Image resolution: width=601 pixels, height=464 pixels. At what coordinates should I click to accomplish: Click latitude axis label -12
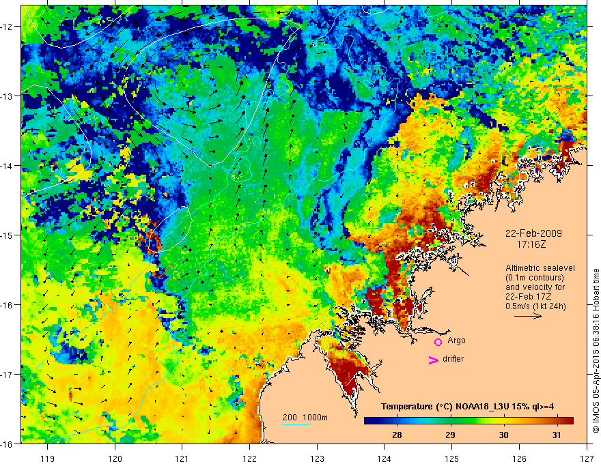pos(8,27)
